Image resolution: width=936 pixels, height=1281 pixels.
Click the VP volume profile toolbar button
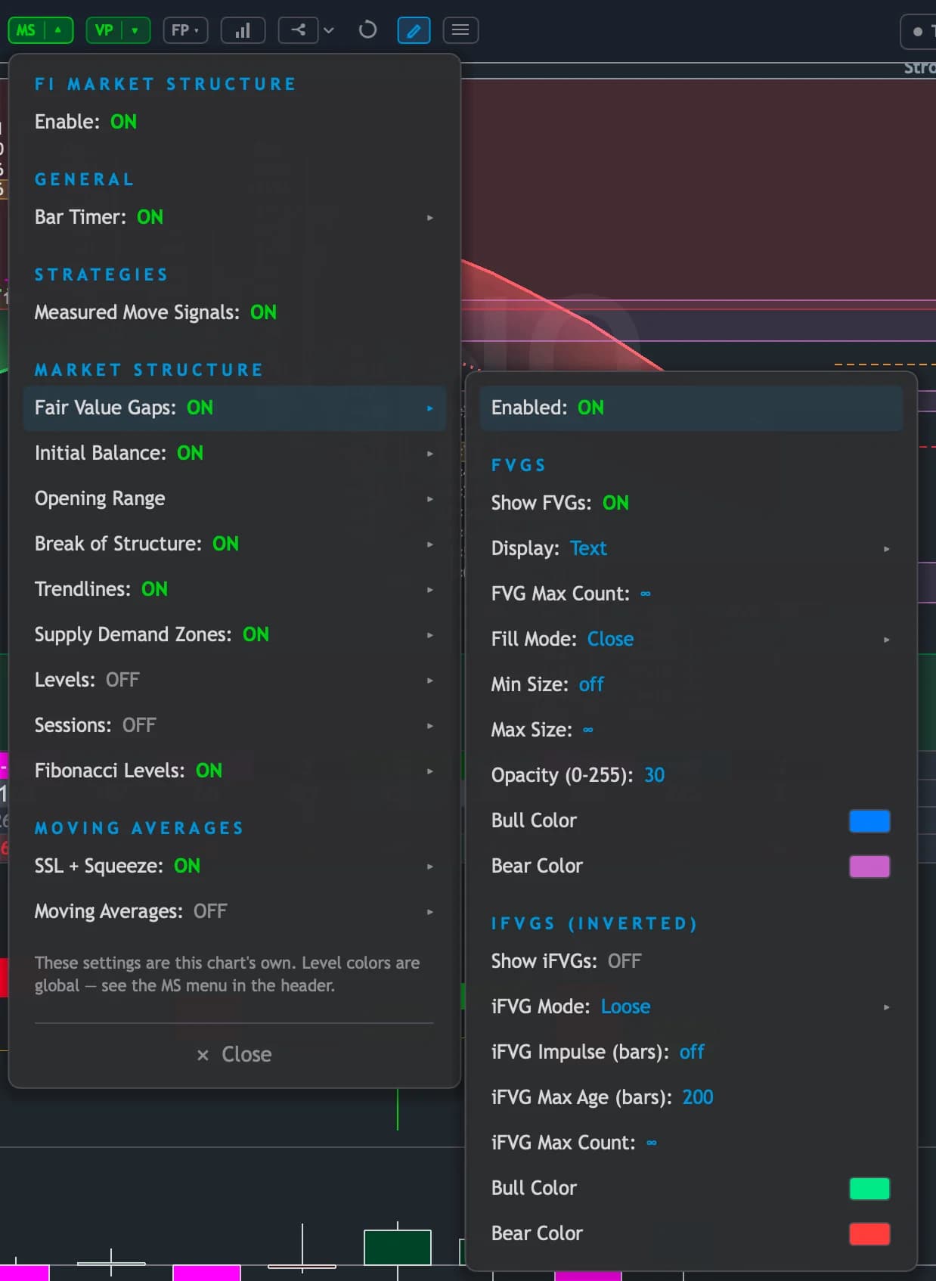[104, 30]
